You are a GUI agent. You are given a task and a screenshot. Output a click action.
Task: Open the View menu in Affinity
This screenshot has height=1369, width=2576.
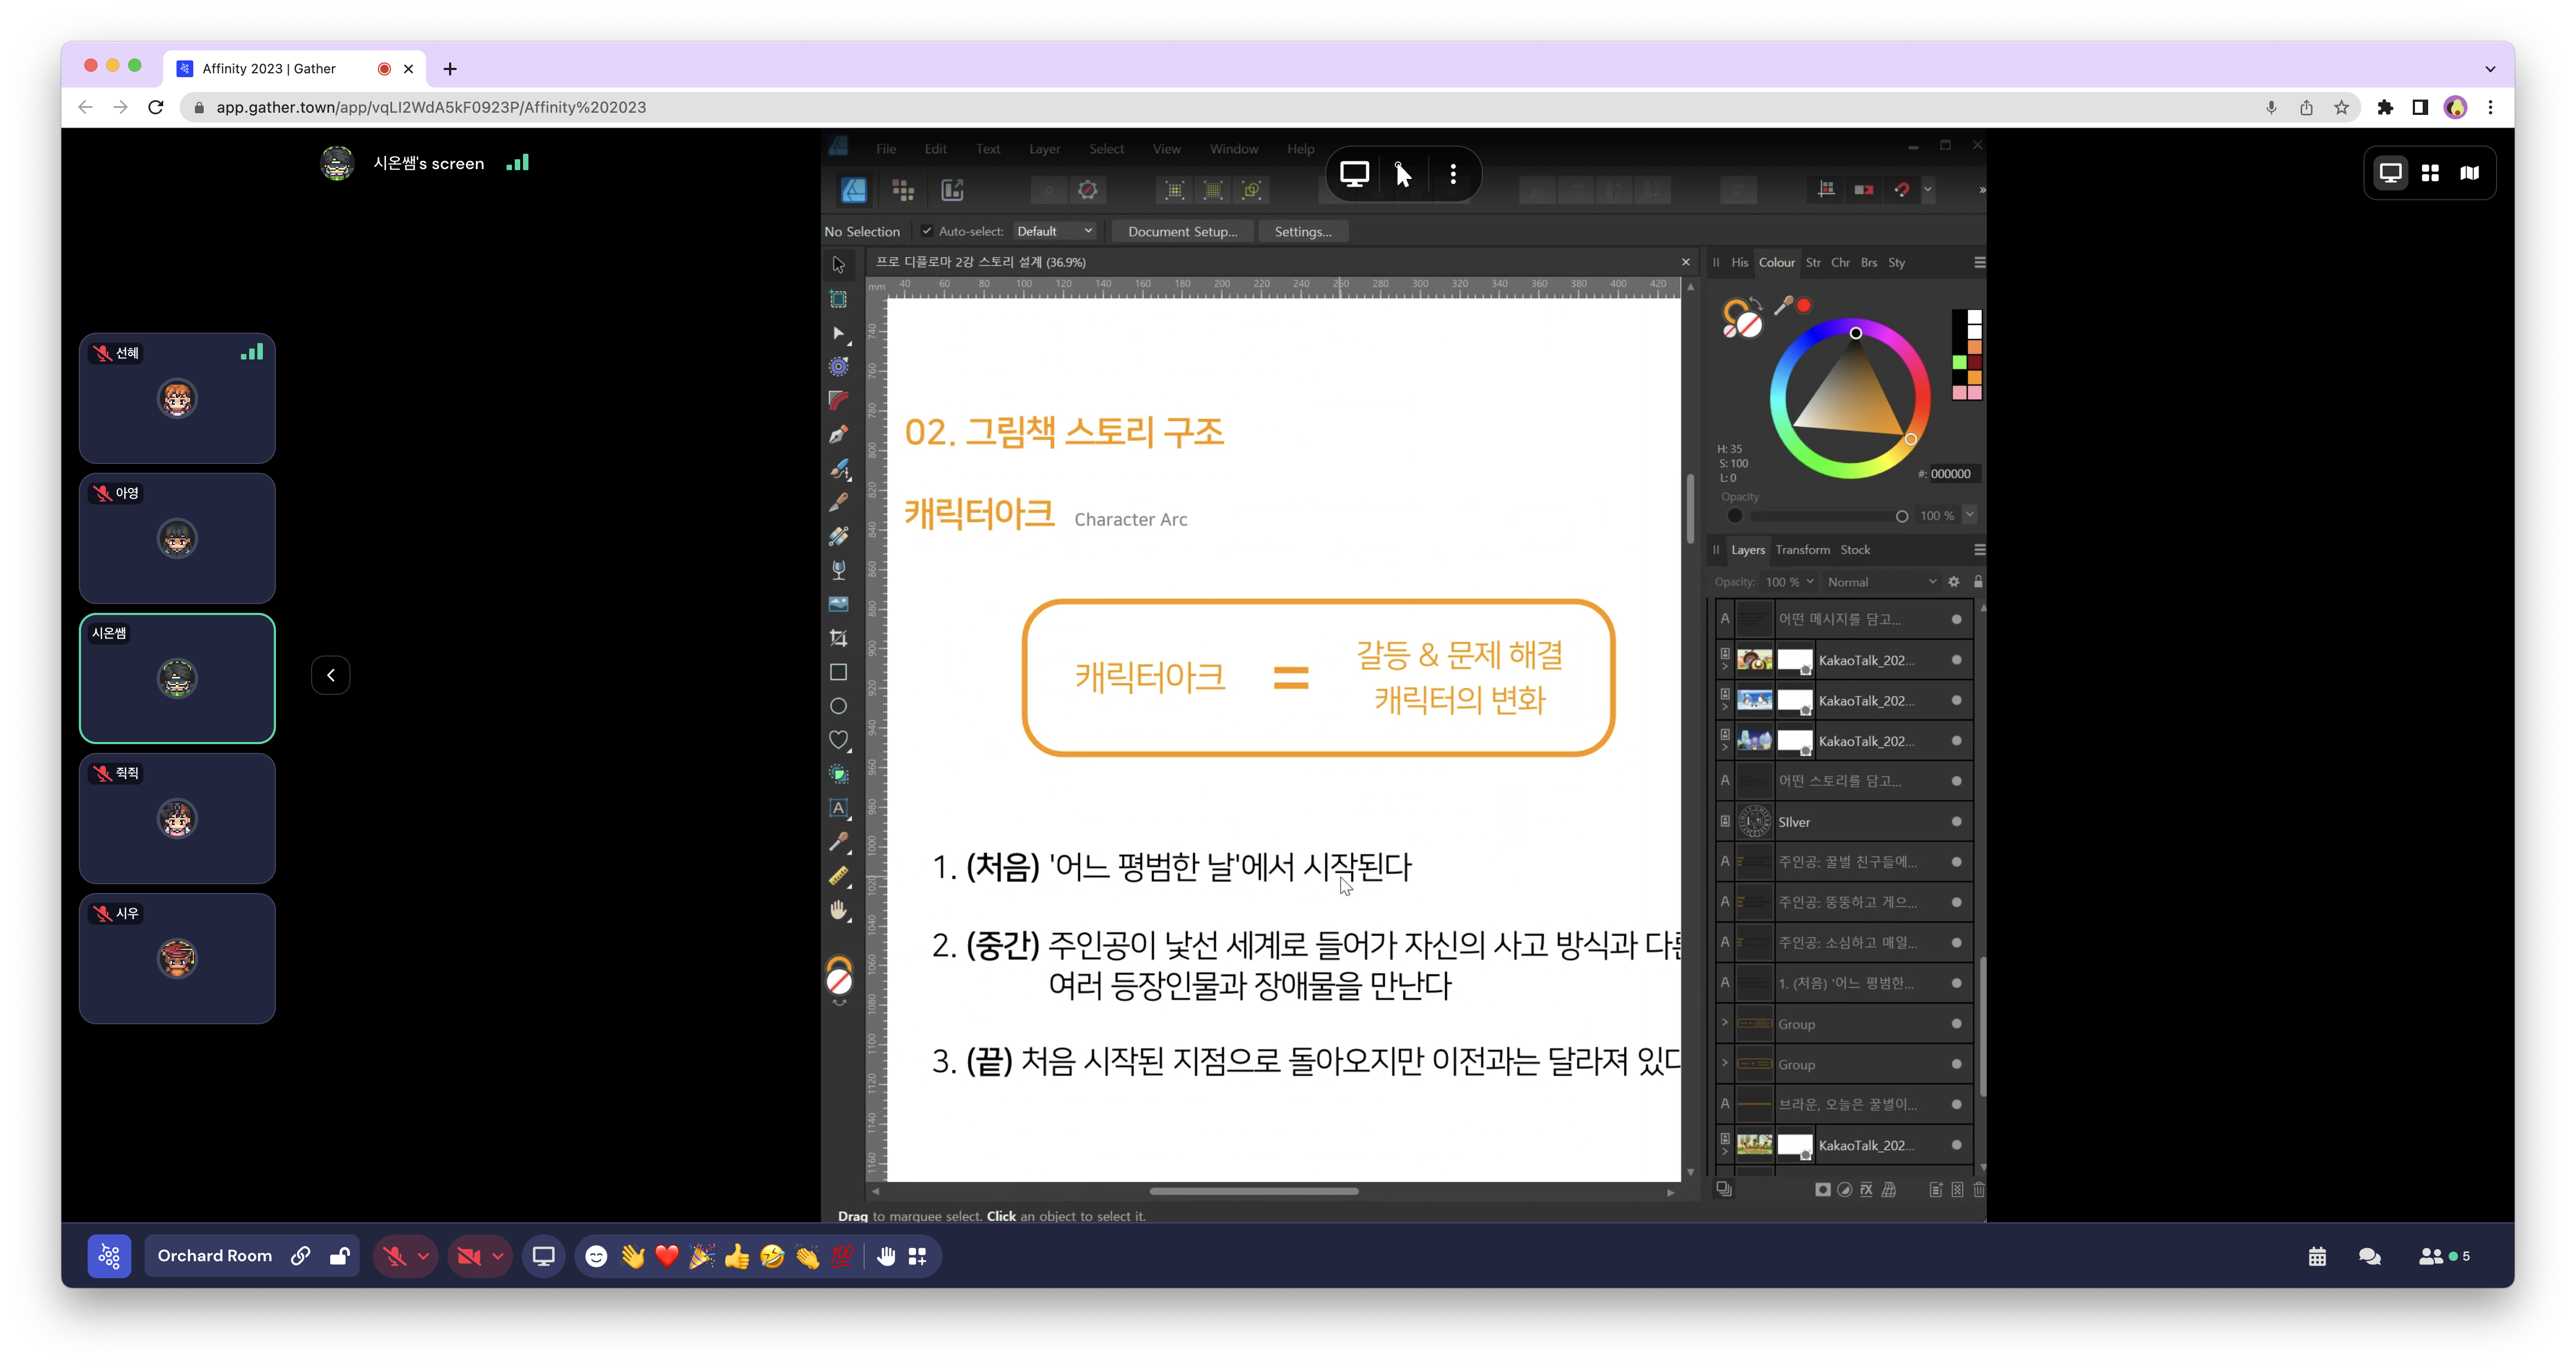pyautogui.click(x=1166, y=149)
